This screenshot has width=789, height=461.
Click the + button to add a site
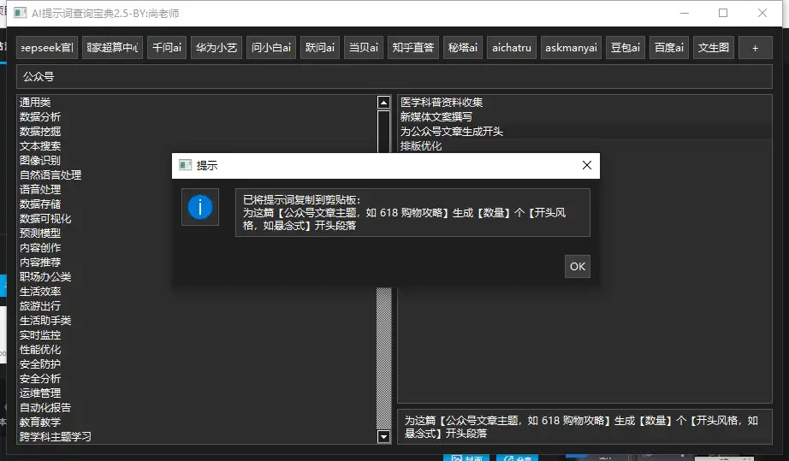(x=755, y=49)
